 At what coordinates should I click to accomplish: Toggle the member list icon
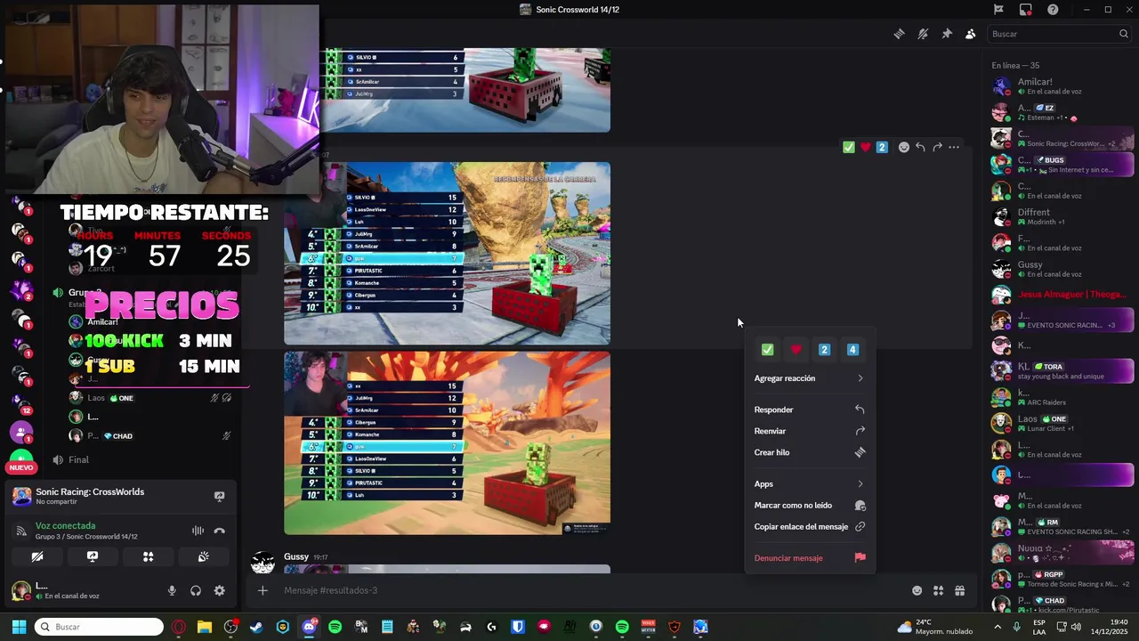[x=970, y=34]
